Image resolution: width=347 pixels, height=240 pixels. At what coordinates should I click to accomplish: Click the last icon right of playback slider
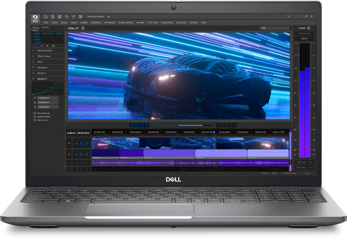pos(234,125)
